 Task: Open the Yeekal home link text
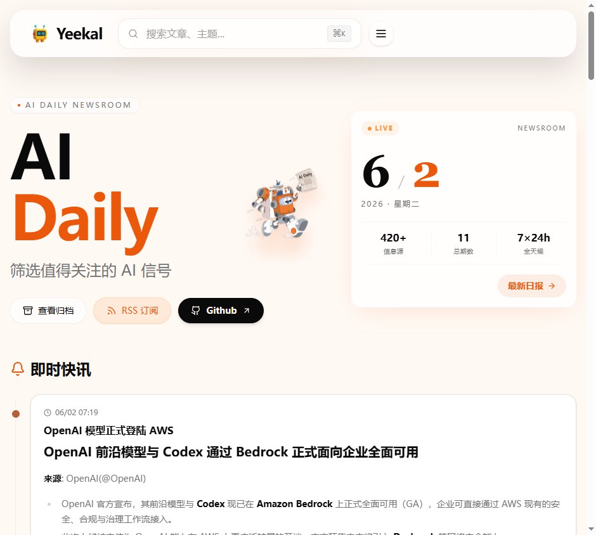[79, 34]
